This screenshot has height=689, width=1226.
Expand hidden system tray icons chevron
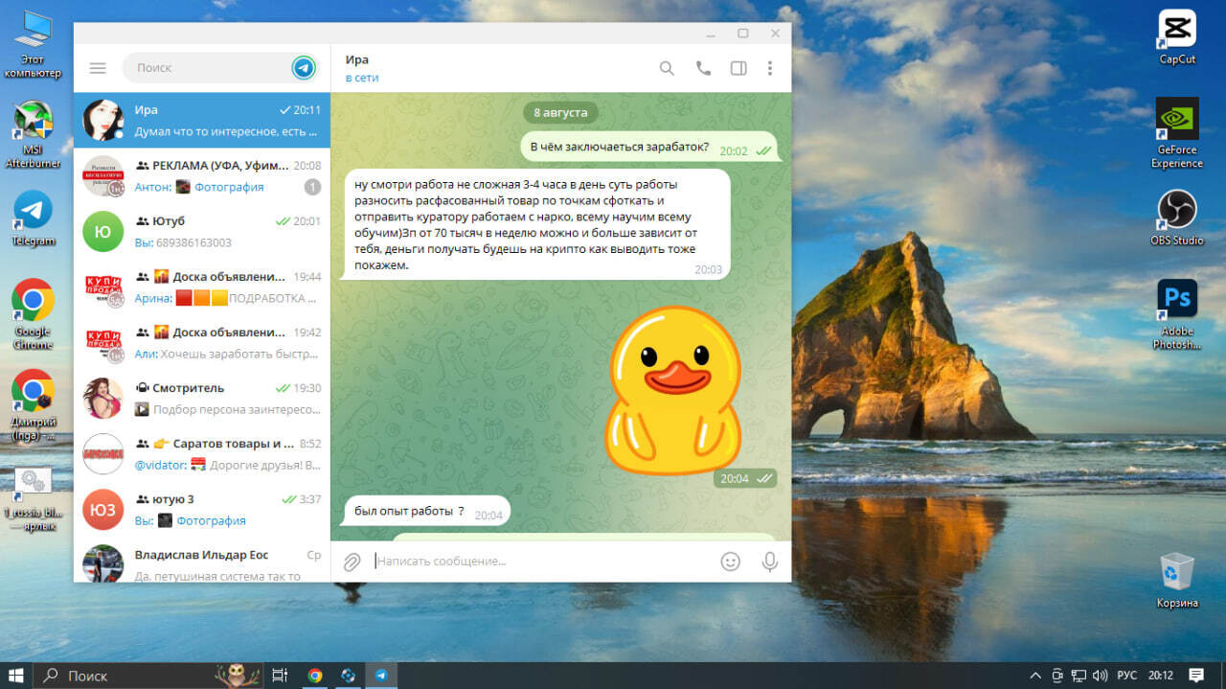pos(1035,676)
